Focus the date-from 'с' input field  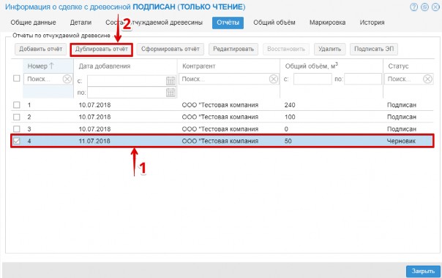127,81
